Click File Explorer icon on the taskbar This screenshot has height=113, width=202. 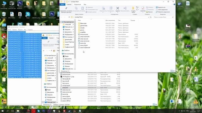(18, 111)
